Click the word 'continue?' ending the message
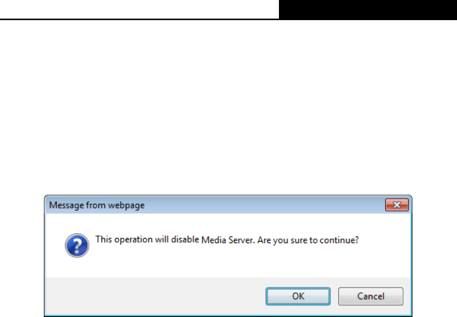The image size is (457, 317). [x=339, y=240]
